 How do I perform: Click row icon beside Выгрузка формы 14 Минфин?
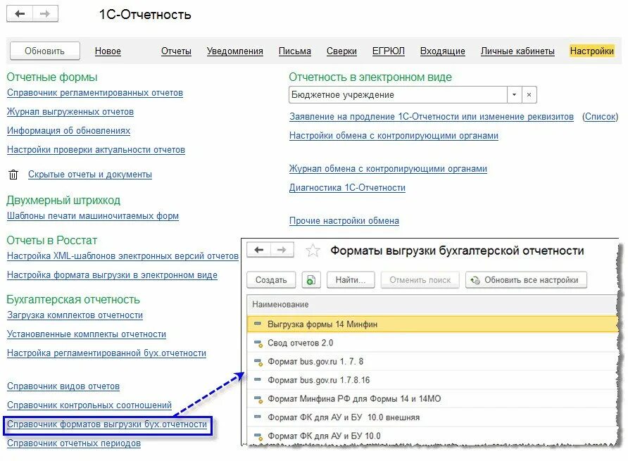(258, 324)
